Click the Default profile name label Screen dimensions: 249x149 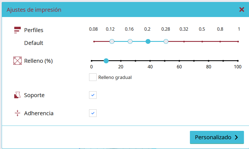coord(34,43)
